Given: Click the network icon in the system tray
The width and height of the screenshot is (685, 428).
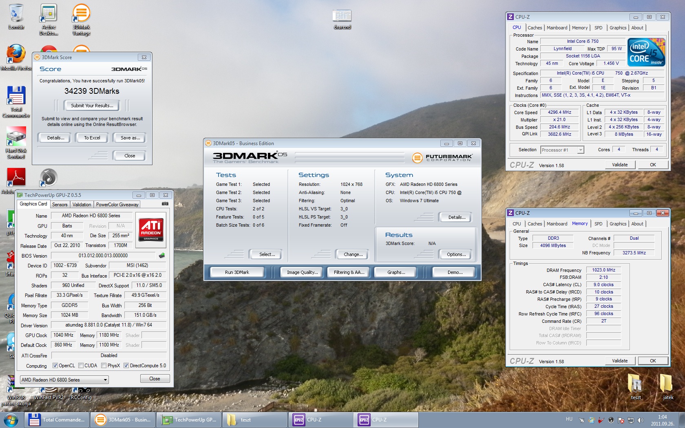Looking at the screenshot, I should [631, 420].
